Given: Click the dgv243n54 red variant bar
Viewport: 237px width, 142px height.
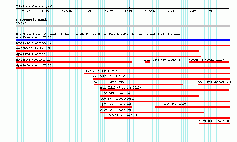Looking at the screenshot, I should pyautogui.click(x=108, y=57).
